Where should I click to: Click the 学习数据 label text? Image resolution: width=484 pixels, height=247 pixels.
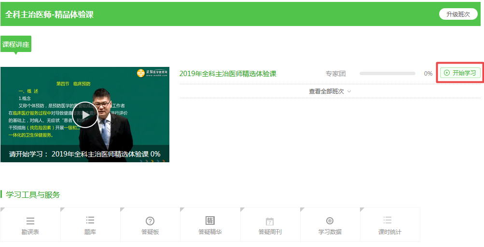[x=330, y=232]
